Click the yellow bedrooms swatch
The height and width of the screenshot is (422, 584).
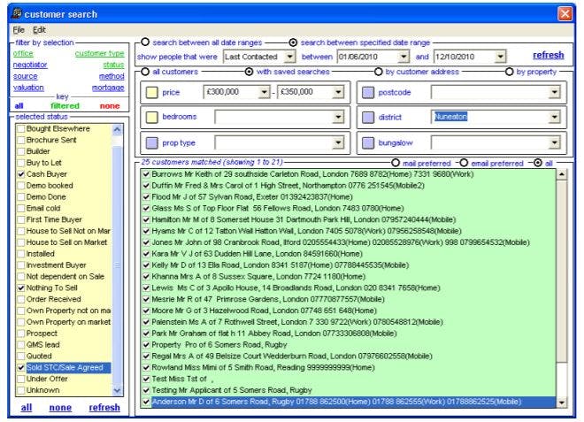pos(151,118)
